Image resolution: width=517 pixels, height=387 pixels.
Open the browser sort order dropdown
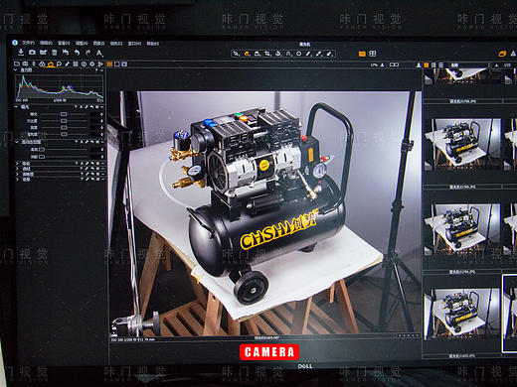pos(469,65)
